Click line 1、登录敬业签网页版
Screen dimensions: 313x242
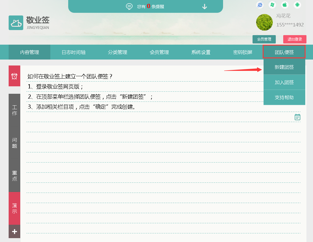(x=55, y=87)
